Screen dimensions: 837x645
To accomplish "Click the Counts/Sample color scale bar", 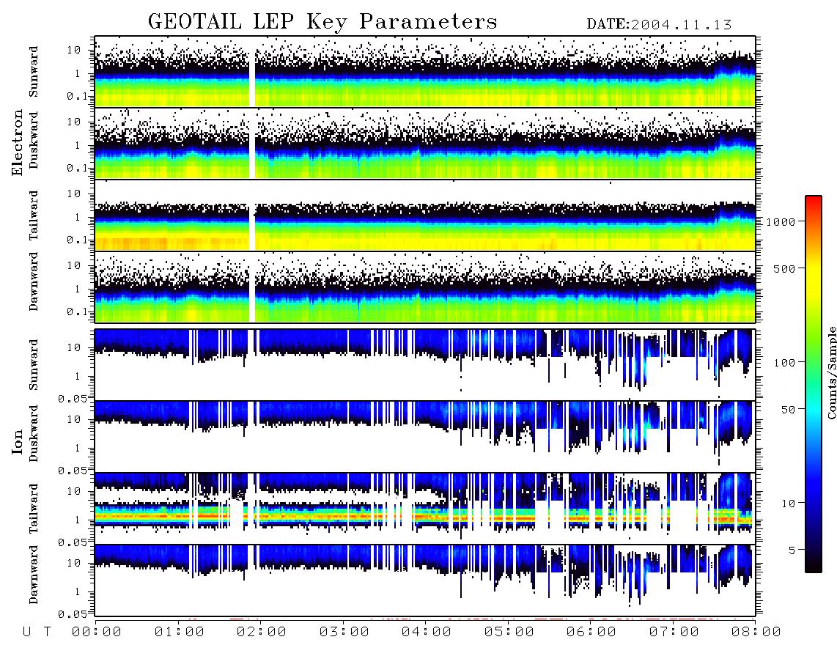I will (x=813, y=384).
